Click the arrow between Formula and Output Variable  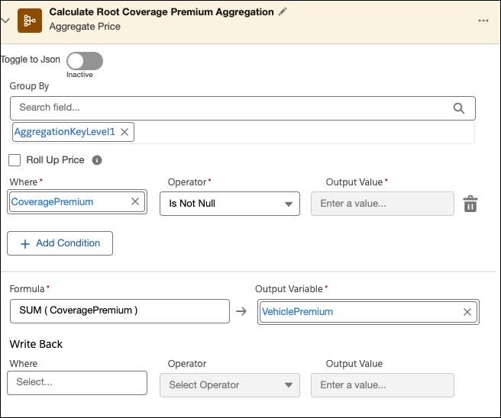[241, 311]
